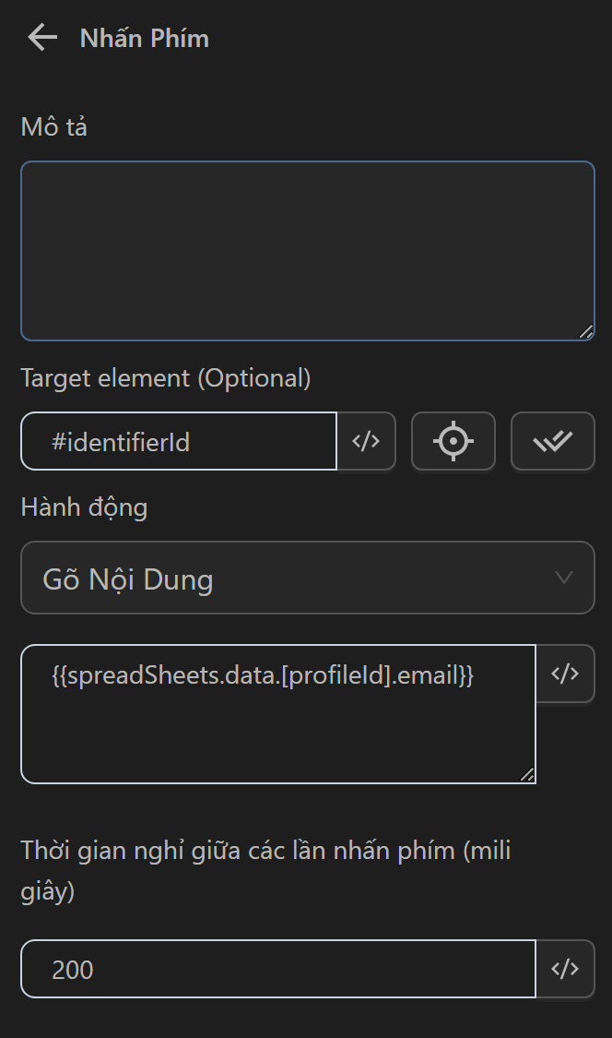Image resolution: width=612 pixels, height=1038 pixels.
Task: Click the Target element (Optional) label
Action: click(166, 377)
